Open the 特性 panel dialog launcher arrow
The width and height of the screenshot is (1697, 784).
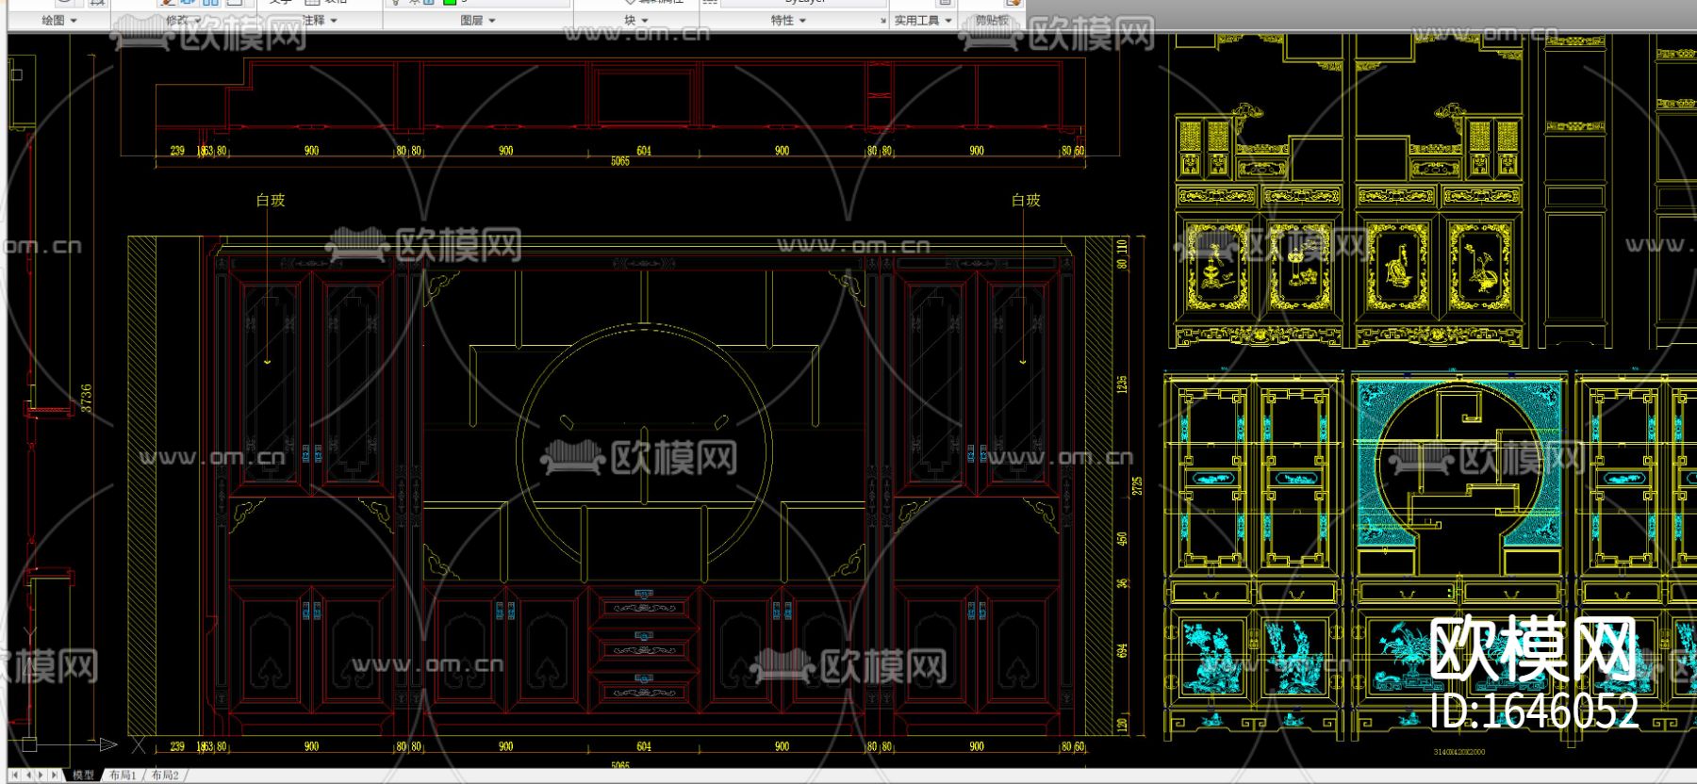[x=883, y=21]
